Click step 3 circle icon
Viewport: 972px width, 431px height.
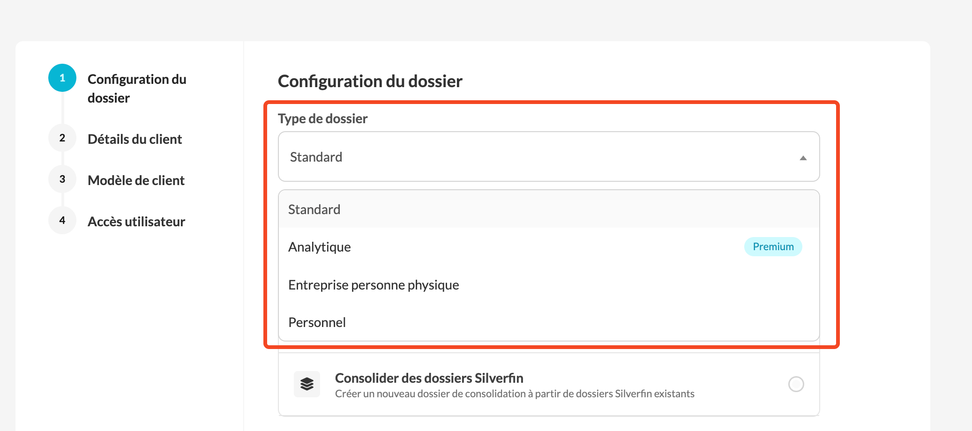pyautogui.click(x=62, y=179)
